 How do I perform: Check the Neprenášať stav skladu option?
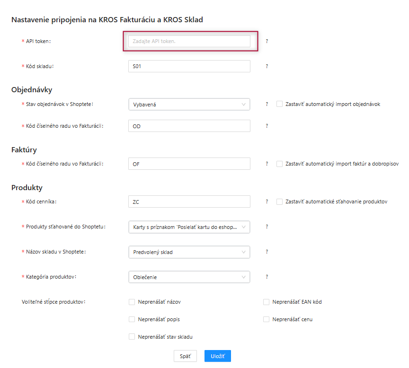pos(132,337)
